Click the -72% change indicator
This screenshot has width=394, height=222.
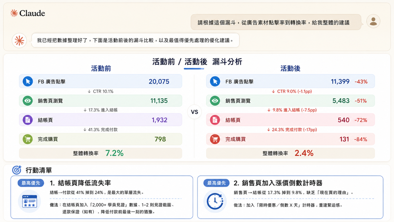click(361, 120)
